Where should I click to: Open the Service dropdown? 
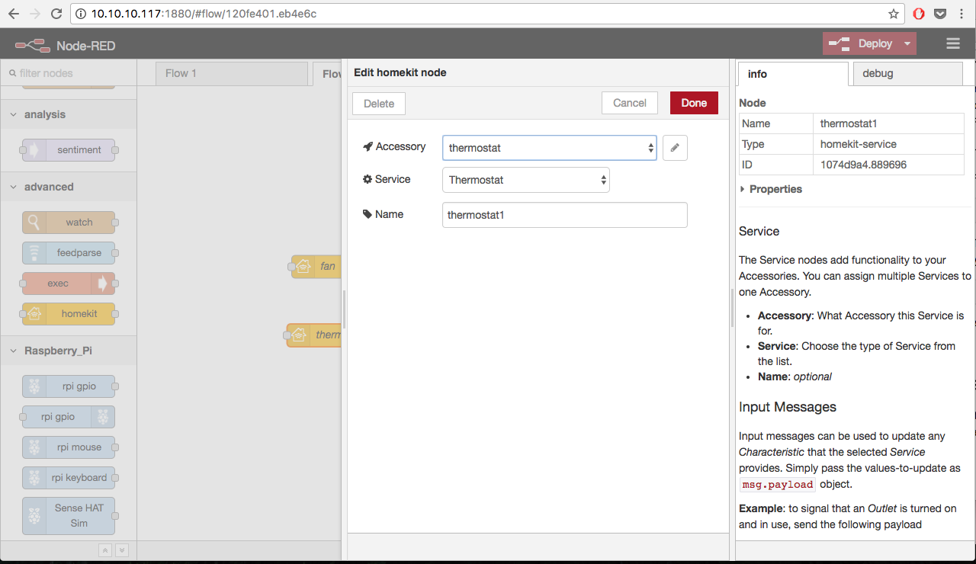[526, 180]
